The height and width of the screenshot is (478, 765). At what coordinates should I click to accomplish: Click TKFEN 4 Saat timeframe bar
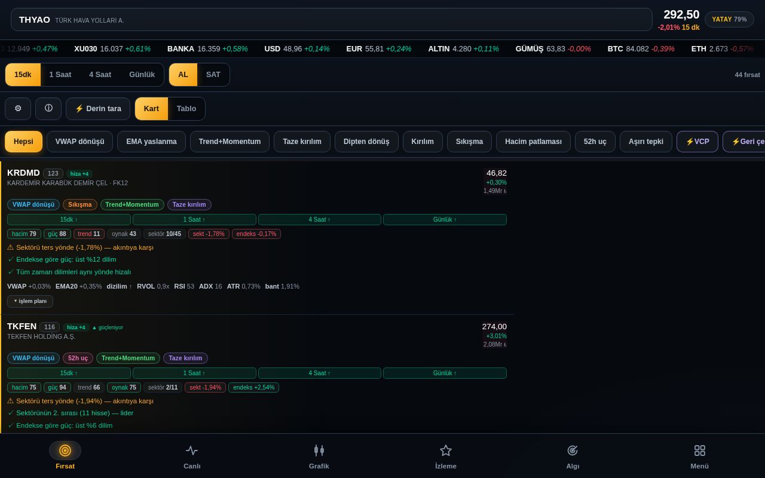(x=320, y=373)
